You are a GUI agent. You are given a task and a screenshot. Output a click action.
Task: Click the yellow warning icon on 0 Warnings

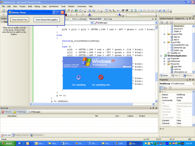[x=15, y=112]
